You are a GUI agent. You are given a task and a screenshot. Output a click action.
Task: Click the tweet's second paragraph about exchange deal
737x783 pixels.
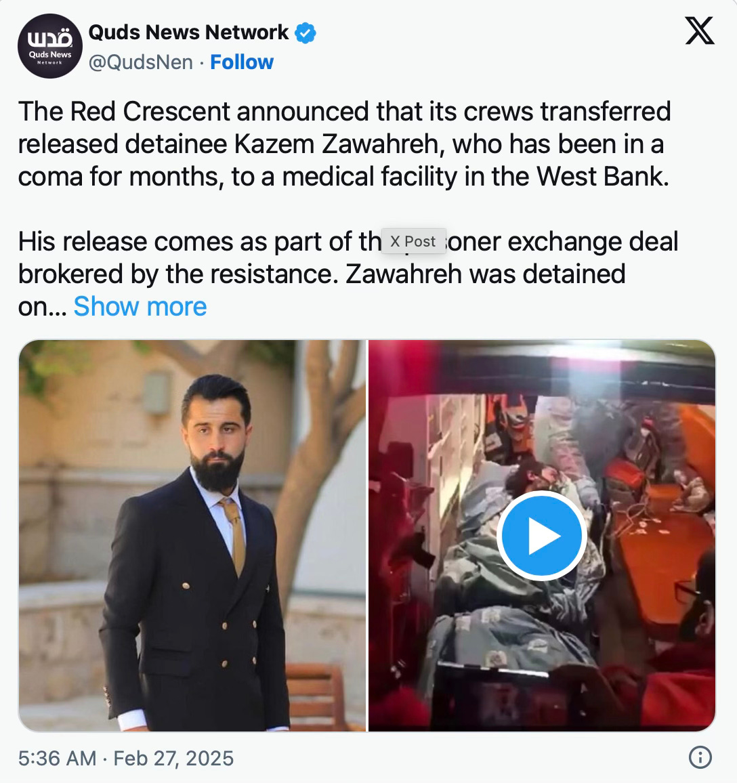[x=348, y=274]
